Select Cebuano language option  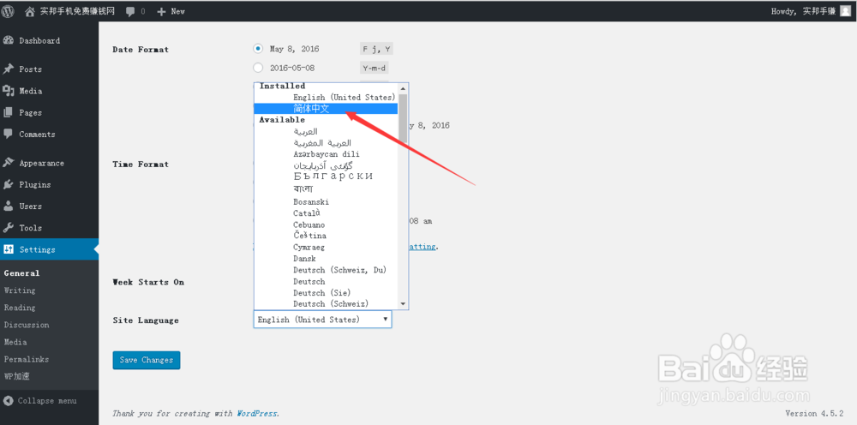[x=309, y=224]
